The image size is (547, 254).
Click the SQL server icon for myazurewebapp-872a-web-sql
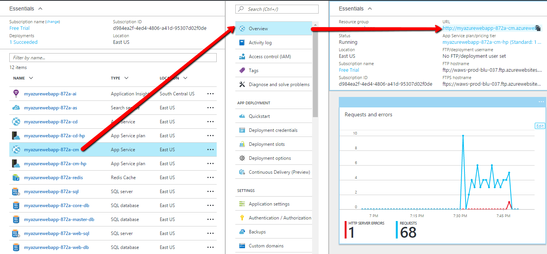(x=16, y=233)
